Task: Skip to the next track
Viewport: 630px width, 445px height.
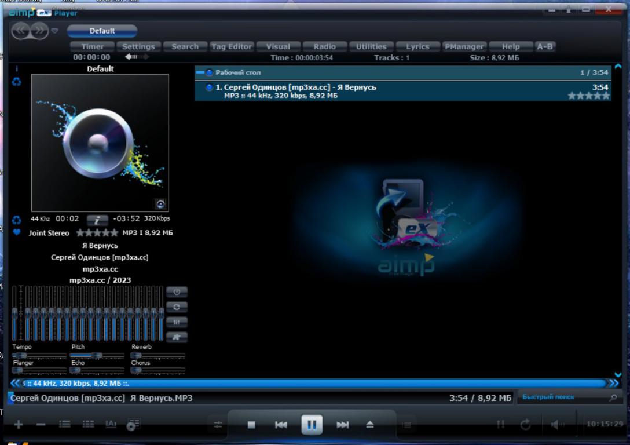Action: coord(342,425)
